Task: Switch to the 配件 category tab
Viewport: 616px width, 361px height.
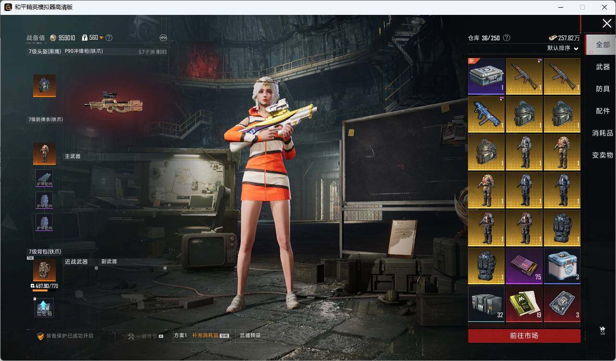Action: click(603, 111)
